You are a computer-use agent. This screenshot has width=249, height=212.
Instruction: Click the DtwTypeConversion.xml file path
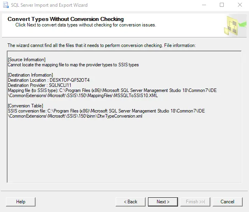(x=75, y=116)
